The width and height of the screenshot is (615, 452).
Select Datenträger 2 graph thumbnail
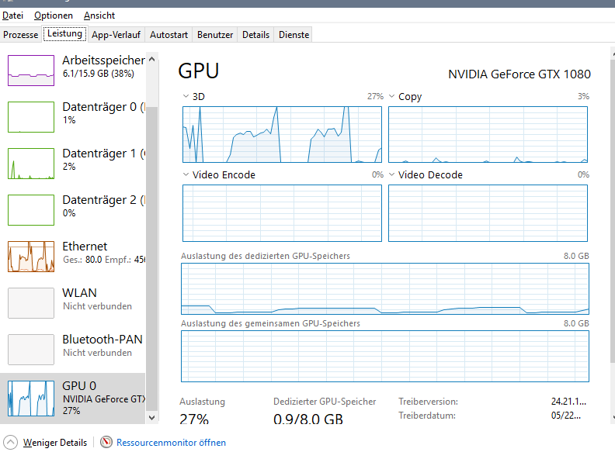31,210
